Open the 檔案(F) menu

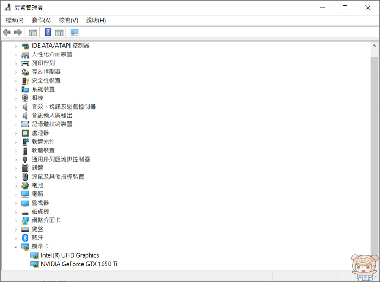(x=15, y=20)
